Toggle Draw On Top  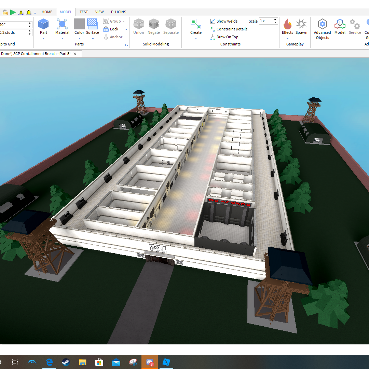point(224,37)
